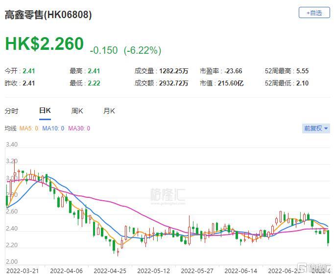Open the 月K monthly chart tab
This screenshot has width=334, height=276.
click(109, 111)
